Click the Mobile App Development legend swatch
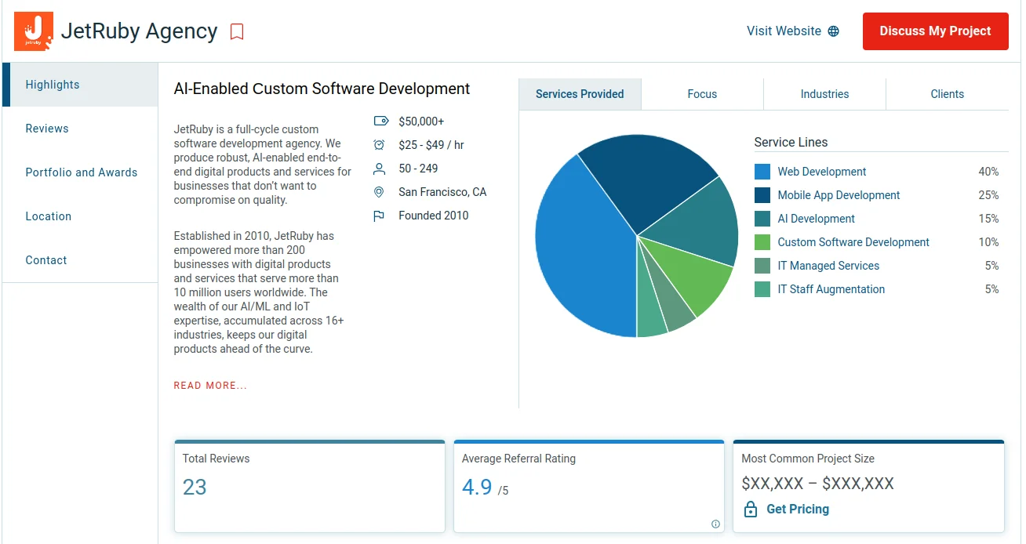The width and height of the screenshot is (1026, 544). click(x=762, y=195)
